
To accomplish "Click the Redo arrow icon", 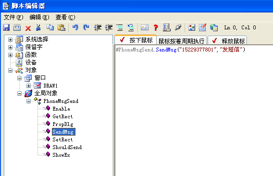I will tap(86, 27).
